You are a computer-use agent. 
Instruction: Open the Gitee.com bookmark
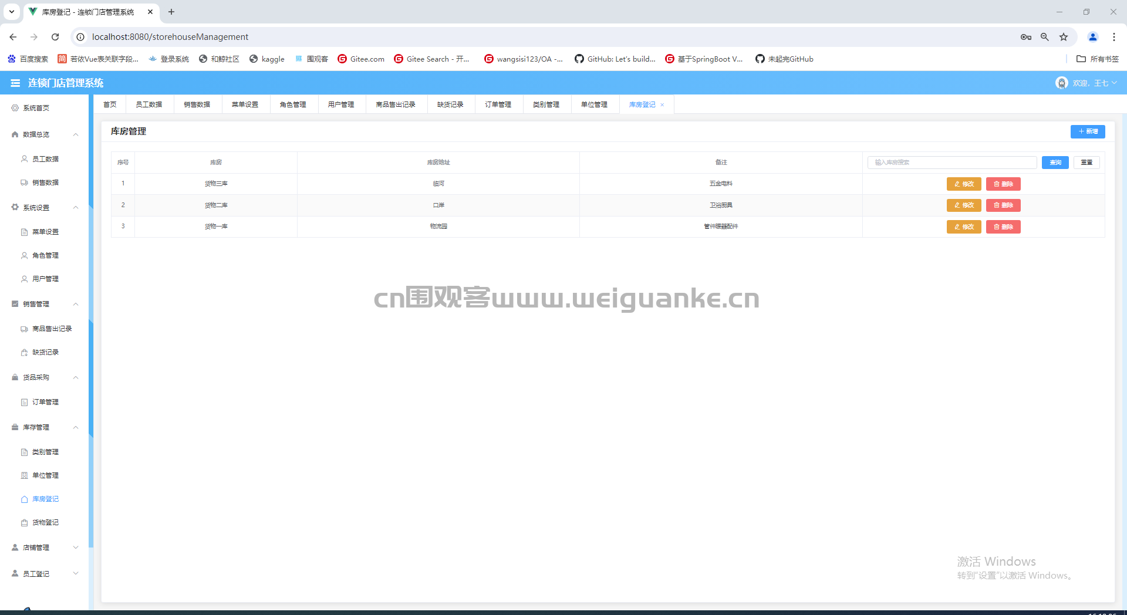click(361, 59)
